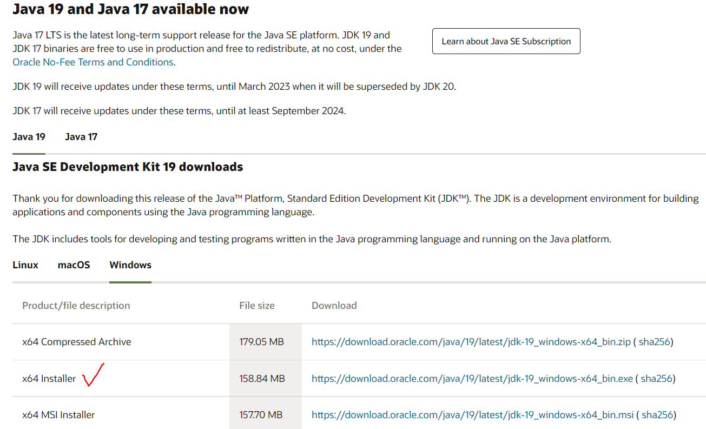Select the Windows platform tab
This screenshot has height=429, width=706.
(x=130, y=265)
